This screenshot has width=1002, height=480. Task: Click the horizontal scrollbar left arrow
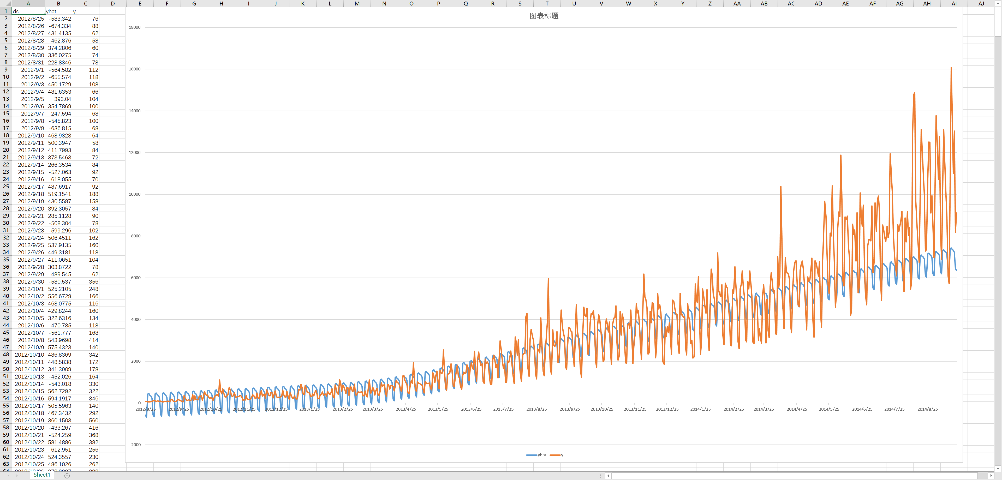point(608,476)
